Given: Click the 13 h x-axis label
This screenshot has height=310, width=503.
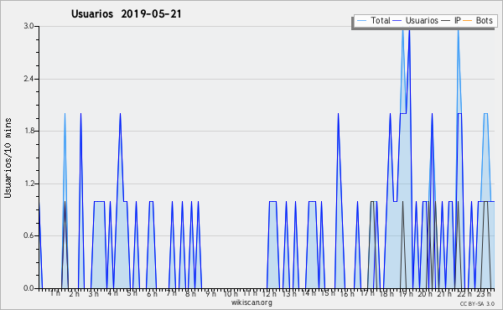Looking at the screenshot, I should click(x=289, y=293).
